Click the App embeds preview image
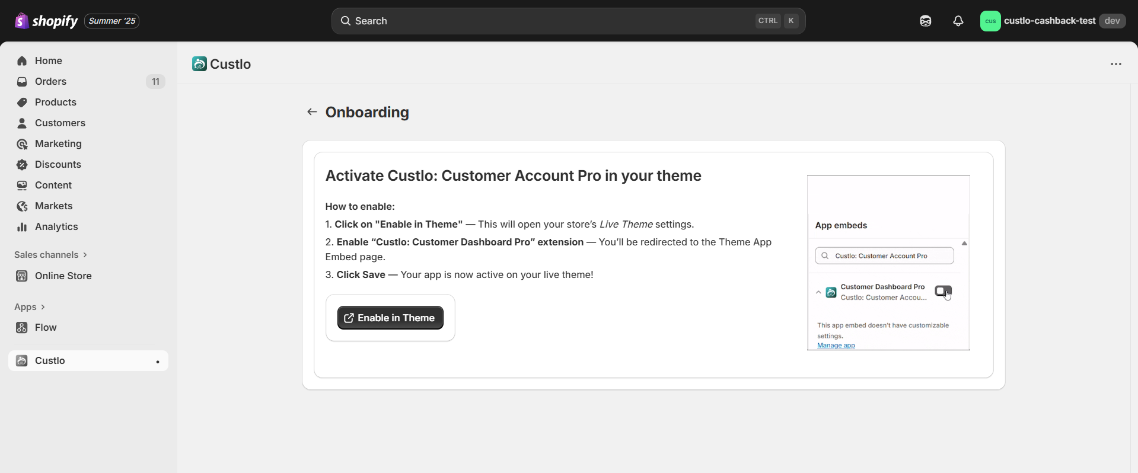Viewport: 1138px width, 473px height. pos(888,263)
